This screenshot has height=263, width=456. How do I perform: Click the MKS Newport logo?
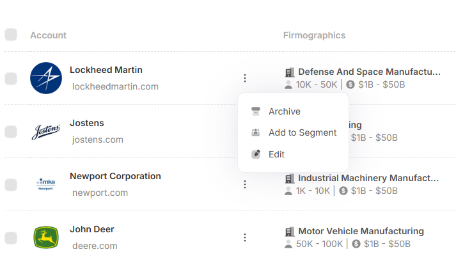(x=46, y=184)
